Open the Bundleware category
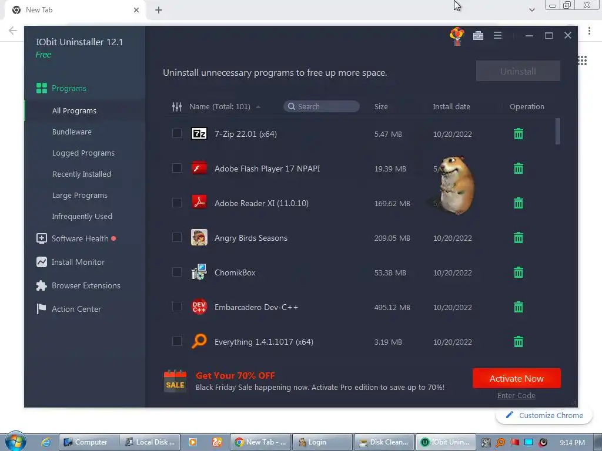This screenshot has height=451, width=602. click(x=72, y=132)
